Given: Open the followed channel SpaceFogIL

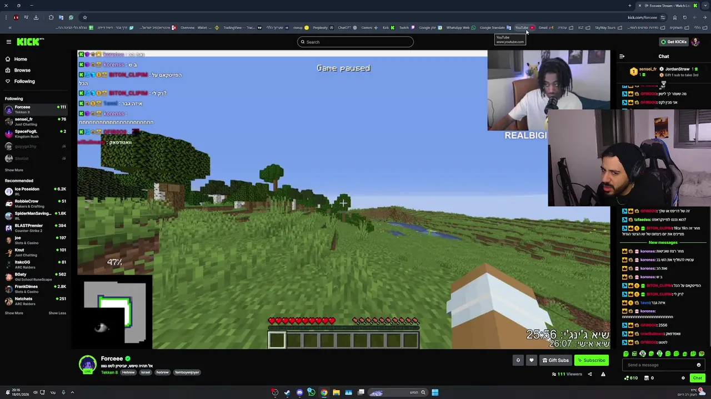Looking at the screenshot, I should [x=34, y=134].
